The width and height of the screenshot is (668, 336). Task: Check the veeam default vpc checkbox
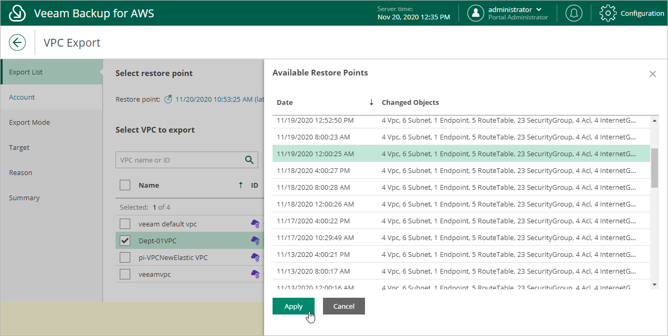coord(125,224)
